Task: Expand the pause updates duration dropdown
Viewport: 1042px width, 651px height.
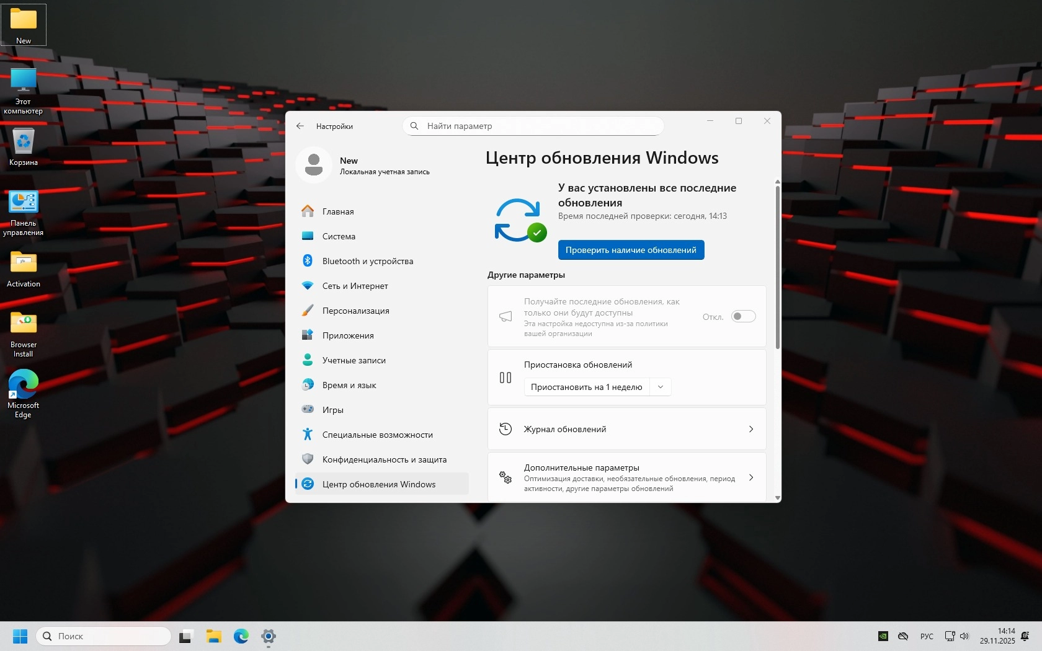Action: tap(661, 387)
